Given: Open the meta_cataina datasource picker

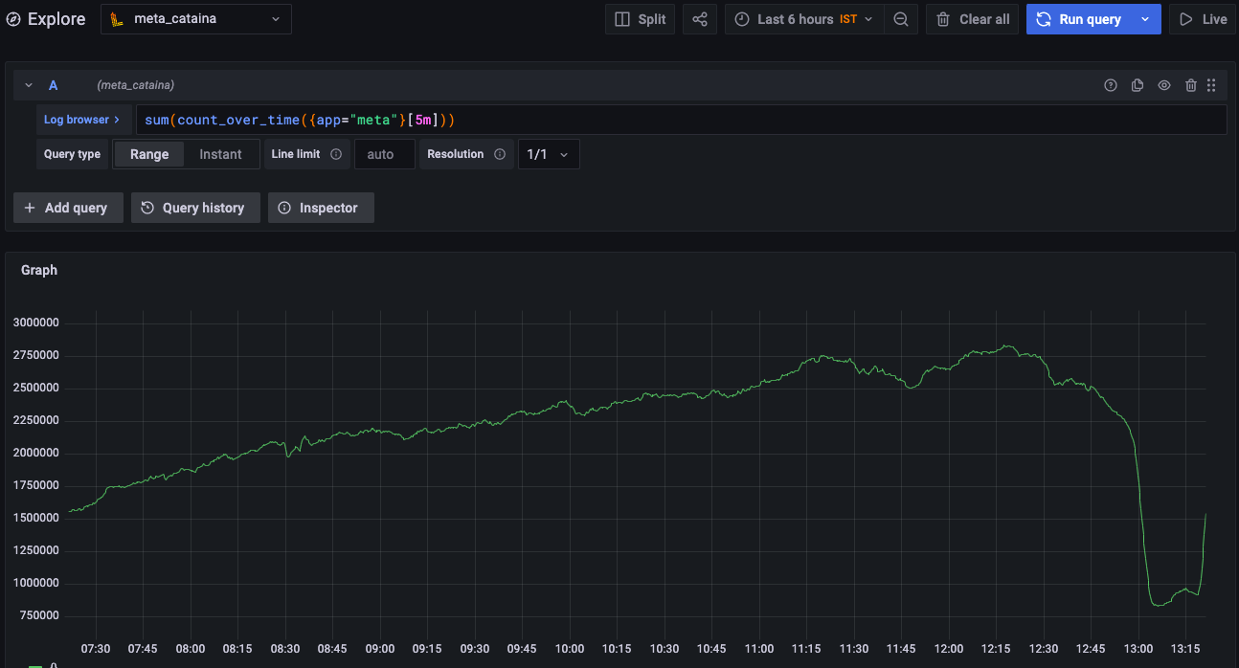Looking at the screenshot, I should pyautogui.click(x=196, y=19).
